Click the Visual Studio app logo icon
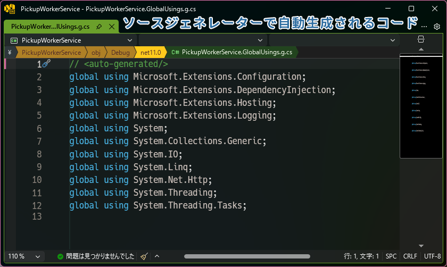Screen dimensions: 447x267 10,9
